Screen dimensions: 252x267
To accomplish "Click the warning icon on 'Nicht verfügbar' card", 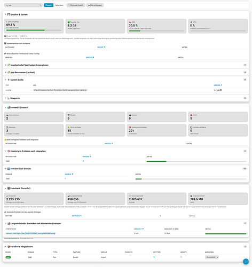I will pos(69,127).
